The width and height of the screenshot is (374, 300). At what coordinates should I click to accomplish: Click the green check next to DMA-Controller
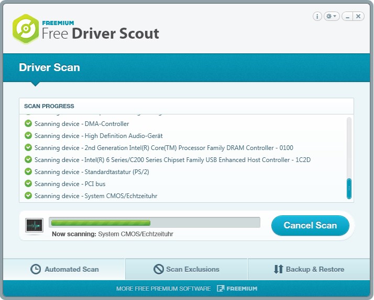tap(28, 123)
